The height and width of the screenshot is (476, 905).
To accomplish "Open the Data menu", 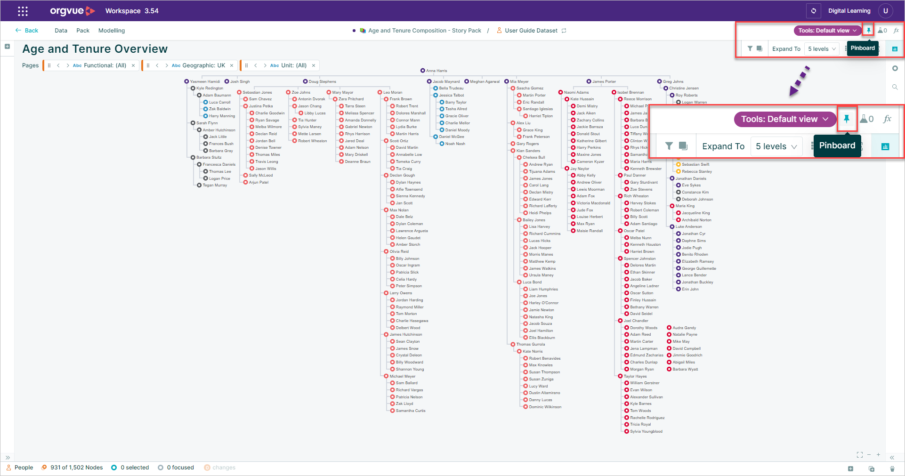I will (61, 31).
